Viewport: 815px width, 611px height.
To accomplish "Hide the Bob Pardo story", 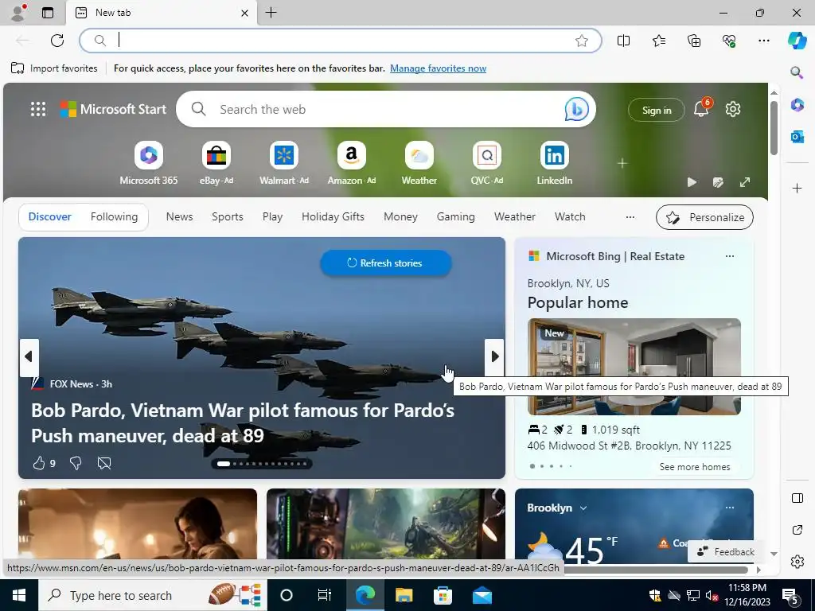I will click(x=104, y=463).
